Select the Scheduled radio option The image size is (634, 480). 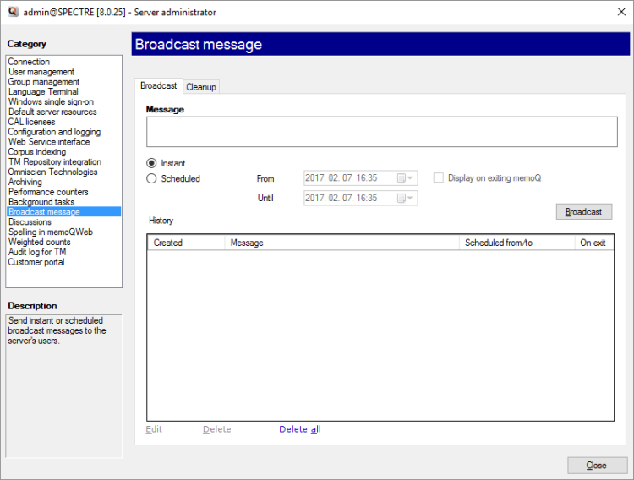[x=152, y=178]
